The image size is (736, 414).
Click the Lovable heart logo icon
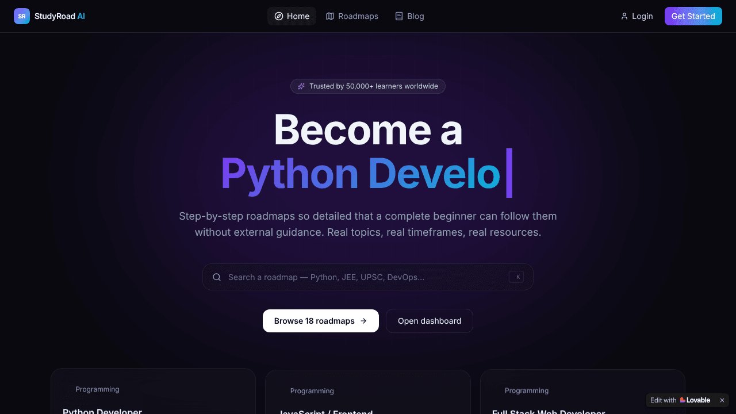[683, 400]
